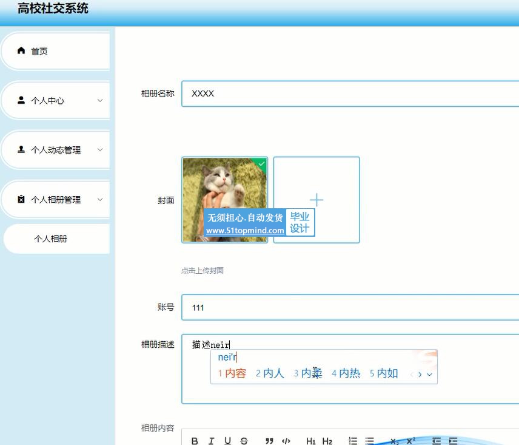Click green checkmark on cat cover image
The width and height of the screenshot is (519, 445).
(261, 164)
